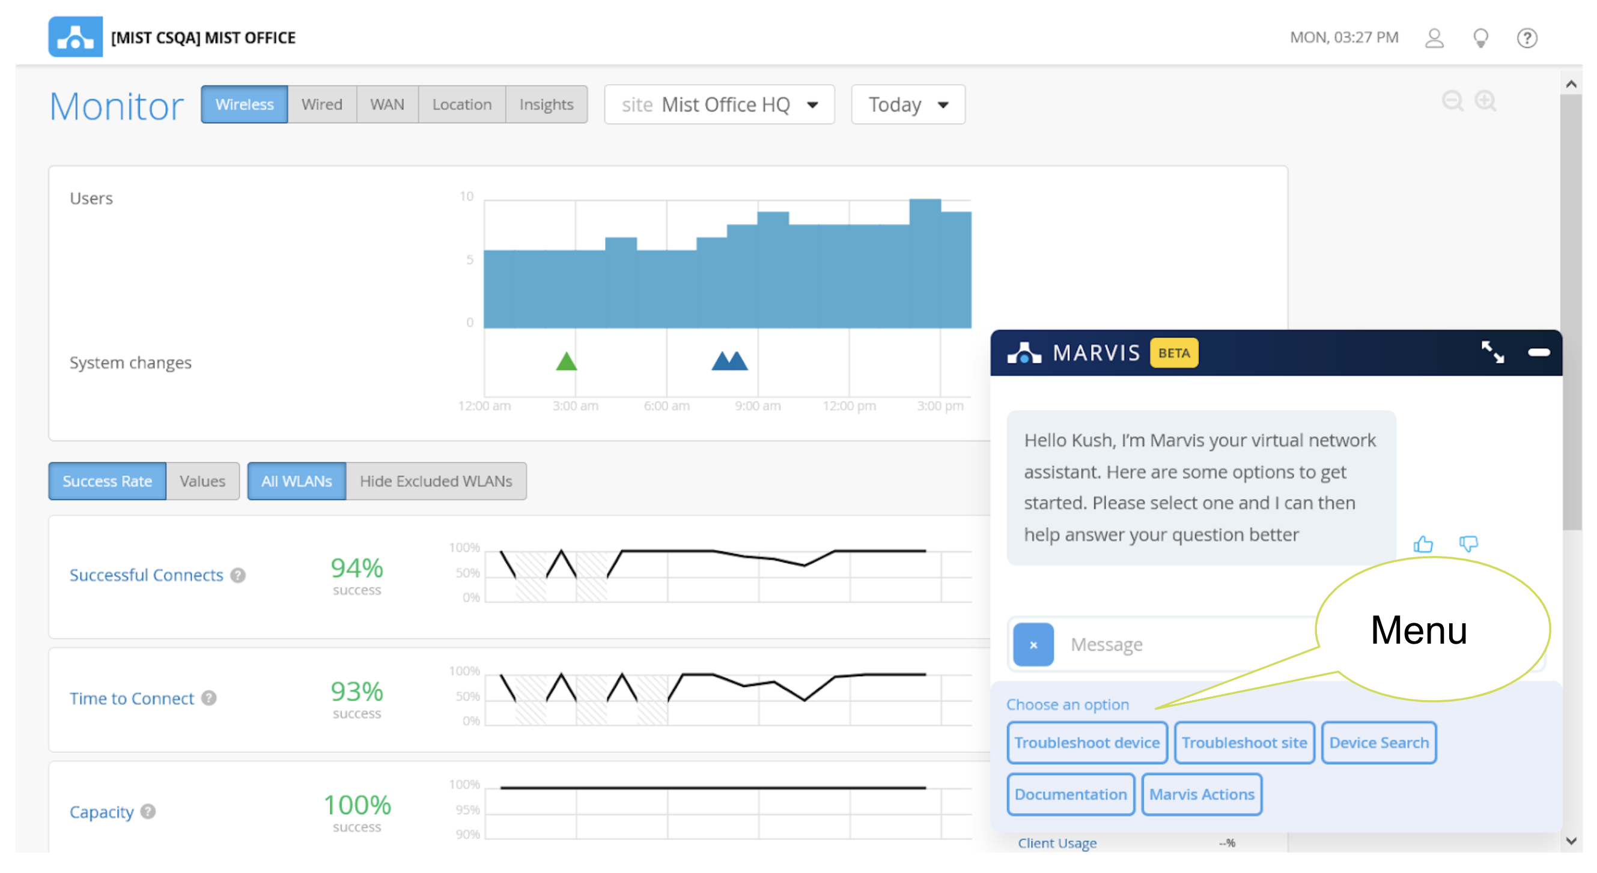This screenshot has width=1597, height=873.
Task: Give thumbs down to Marvis message
Action: (1467, 544)
